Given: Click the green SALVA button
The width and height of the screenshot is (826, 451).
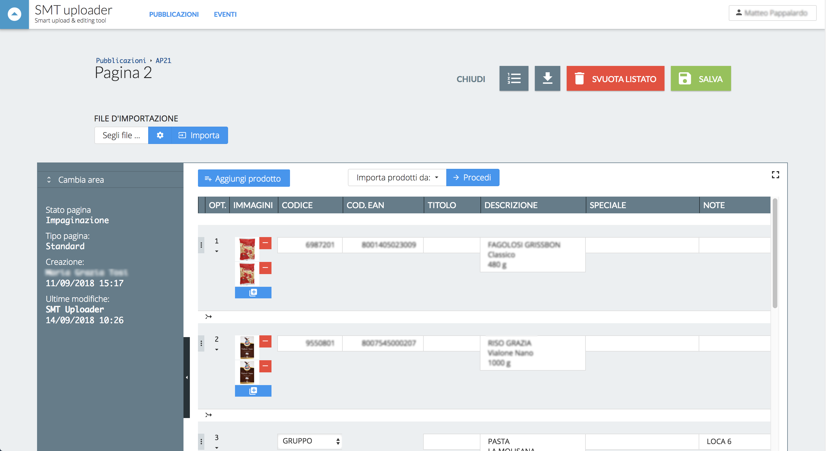Looking at the screenshot, I should click(701, 78).
